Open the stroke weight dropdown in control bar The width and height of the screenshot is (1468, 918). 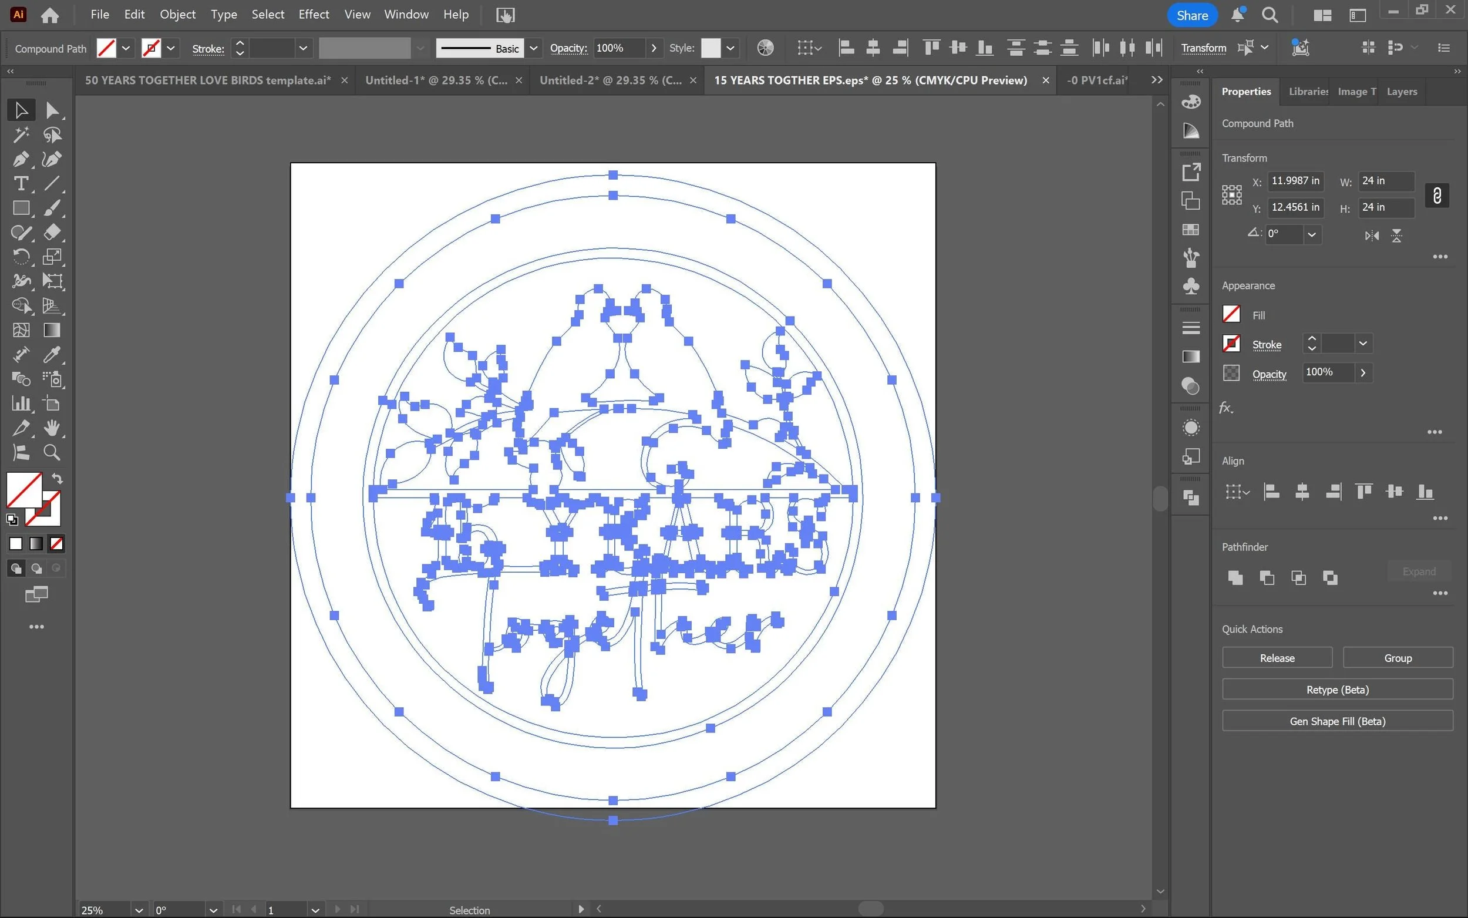[x=303, y=48]
